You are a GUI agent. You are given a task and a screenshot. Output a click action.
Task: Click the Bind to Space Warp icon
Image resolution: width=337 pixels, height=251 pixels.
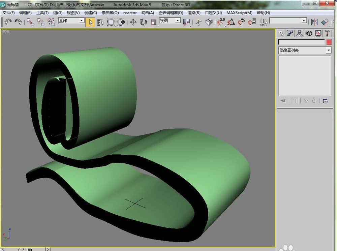[x=51, y=22]
